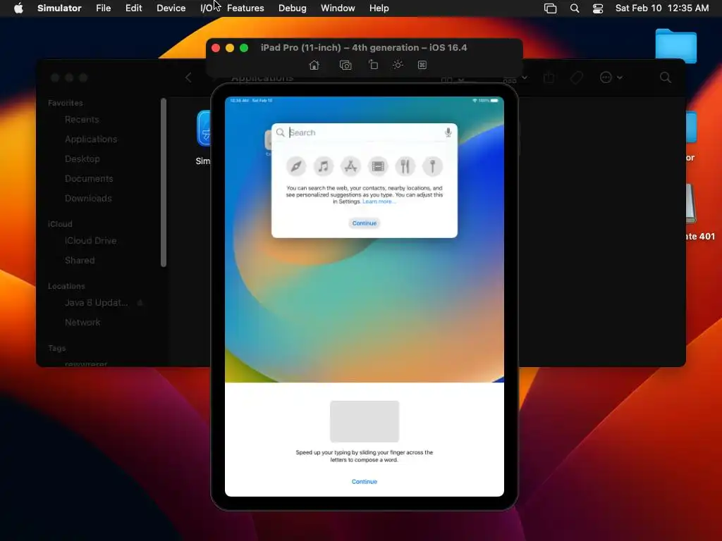Toggle appearance with the sun icon in Simulator toolbar
722x541 pixels.
pyautogui.click(x=398, y=65)
